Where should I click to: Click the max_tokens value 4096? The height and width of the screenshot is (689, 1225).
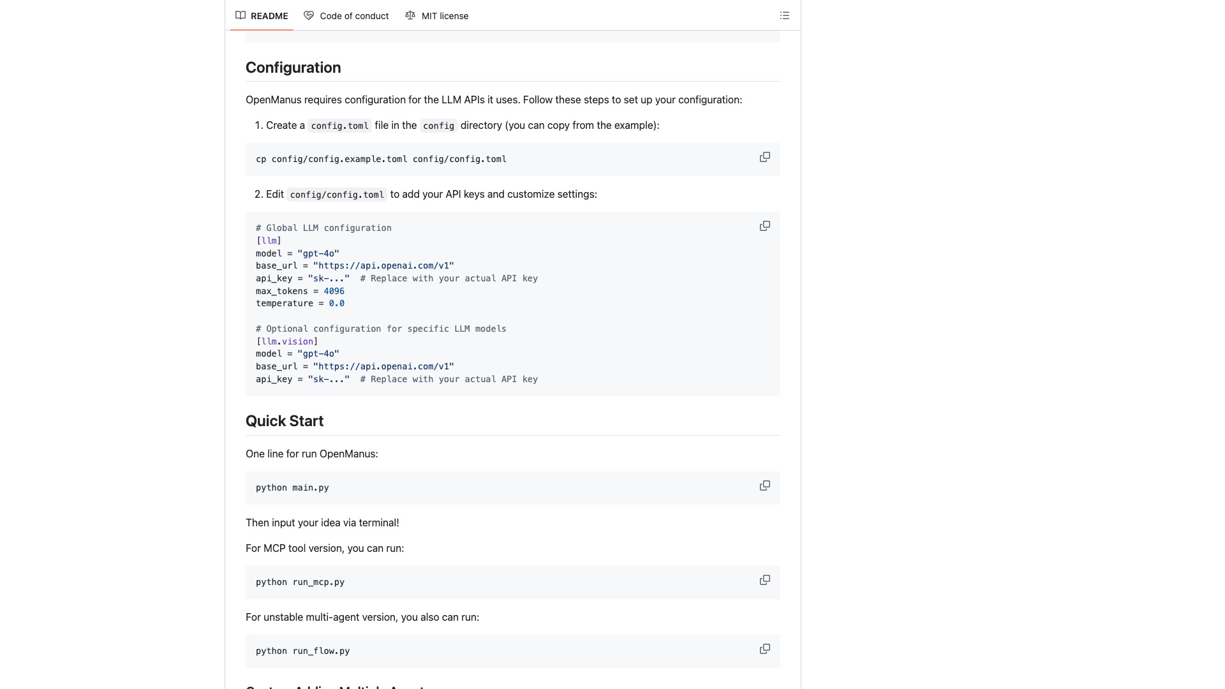point(334,291)
